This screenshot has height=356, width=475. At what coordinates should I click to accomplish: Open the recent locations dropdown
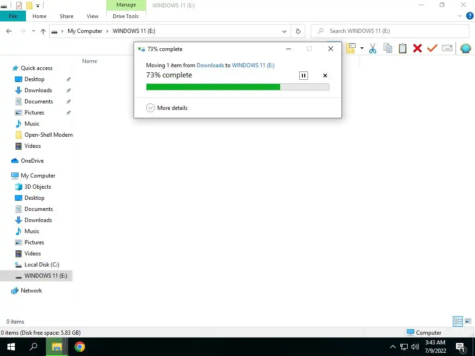pos(33,31)
